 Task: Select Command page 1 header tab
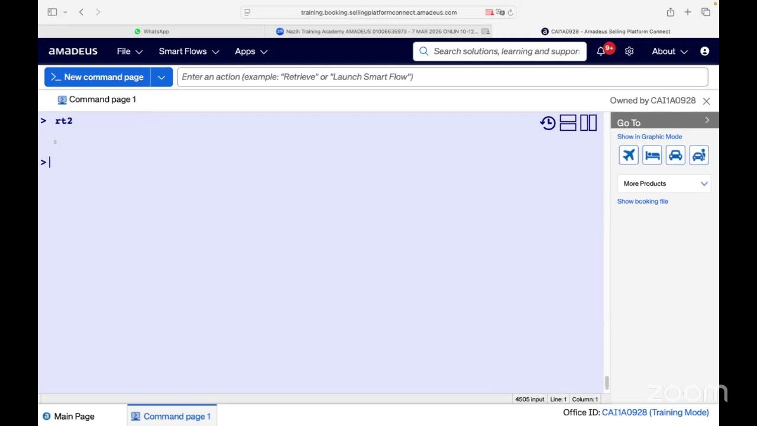click(x=97, y=99)
